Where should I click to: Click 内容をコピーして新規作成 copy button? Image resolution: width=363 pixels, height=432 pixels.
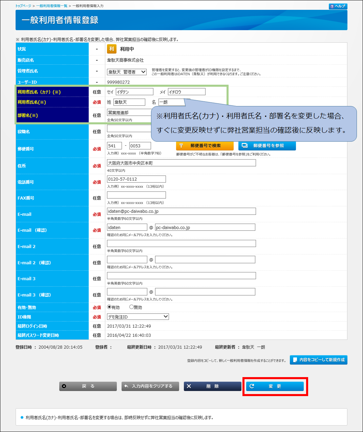tap(318, 360)
